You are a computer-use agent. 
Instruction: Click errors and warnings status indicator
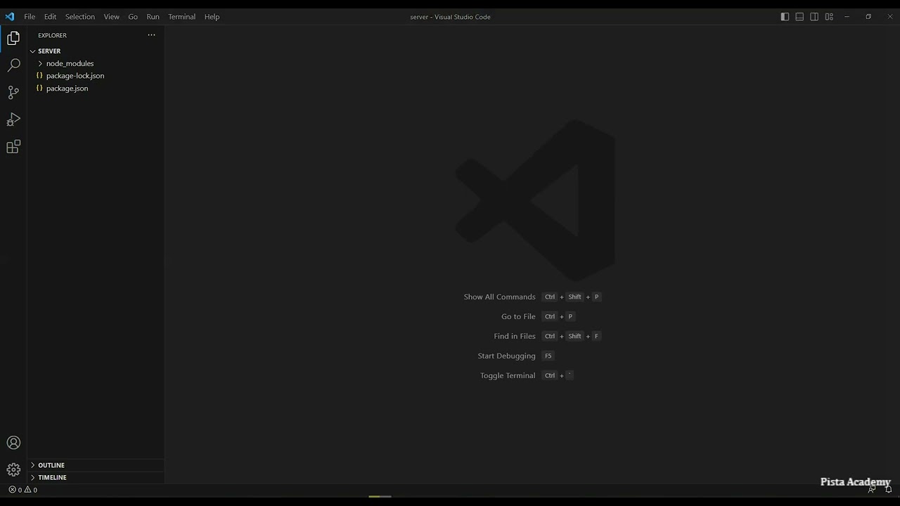22,490
